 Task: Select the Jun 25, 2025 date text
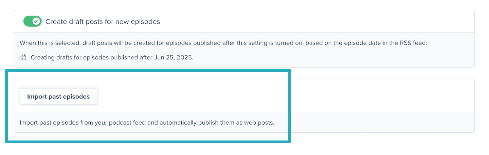pyautogui.click(x=173, y=57)
